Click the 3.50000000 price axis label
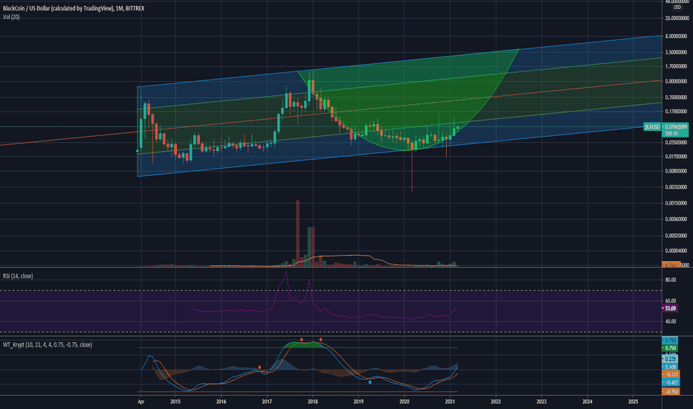 click(x=677, y=53)
